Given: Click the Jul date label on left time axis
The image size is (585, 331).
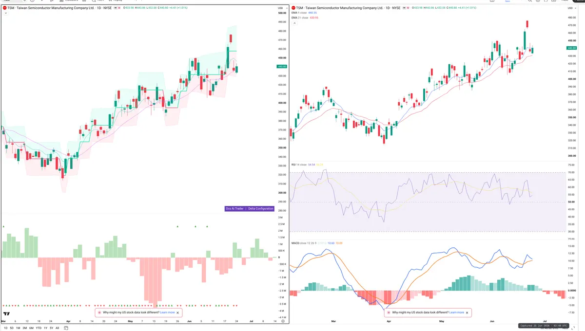Looking at the screenshot, I should tap(251, 321).
